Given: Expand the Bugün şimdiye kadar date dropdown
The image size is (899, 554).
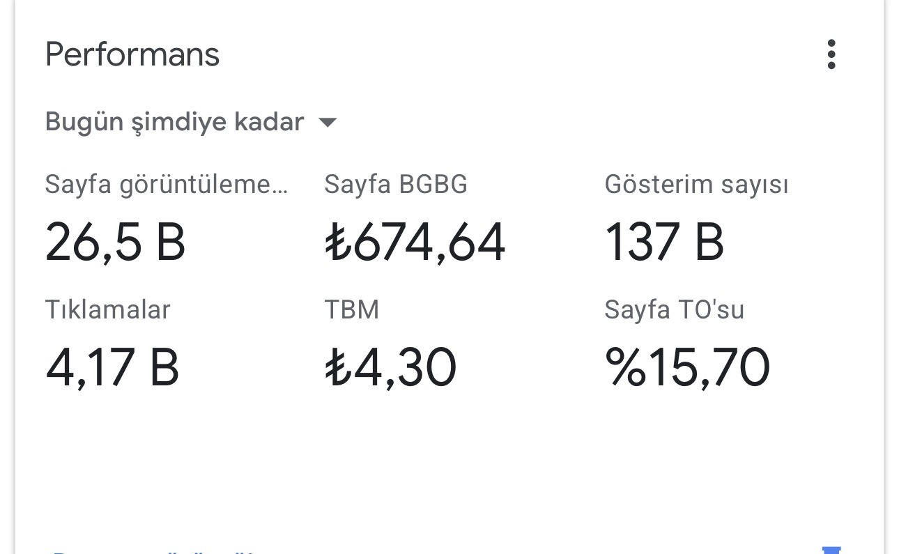Looking at the screenshot, I should point(191,122).
